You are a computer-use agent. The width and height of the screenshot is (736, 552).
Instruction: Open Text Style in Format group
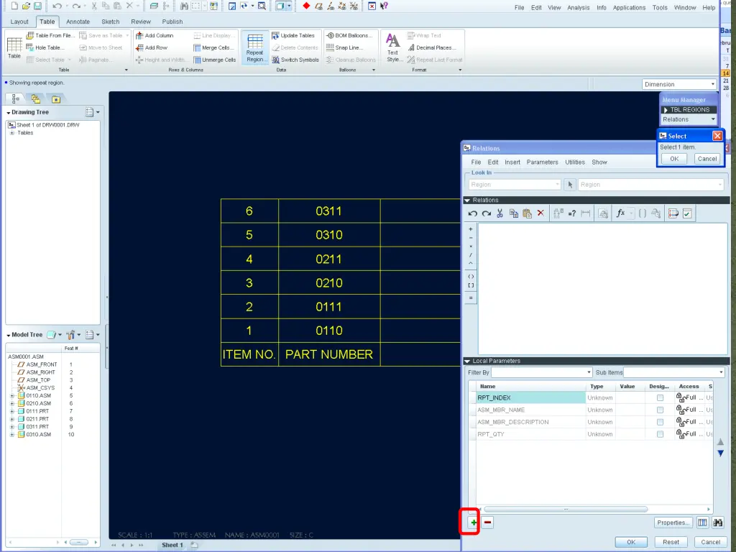(393, 48)
